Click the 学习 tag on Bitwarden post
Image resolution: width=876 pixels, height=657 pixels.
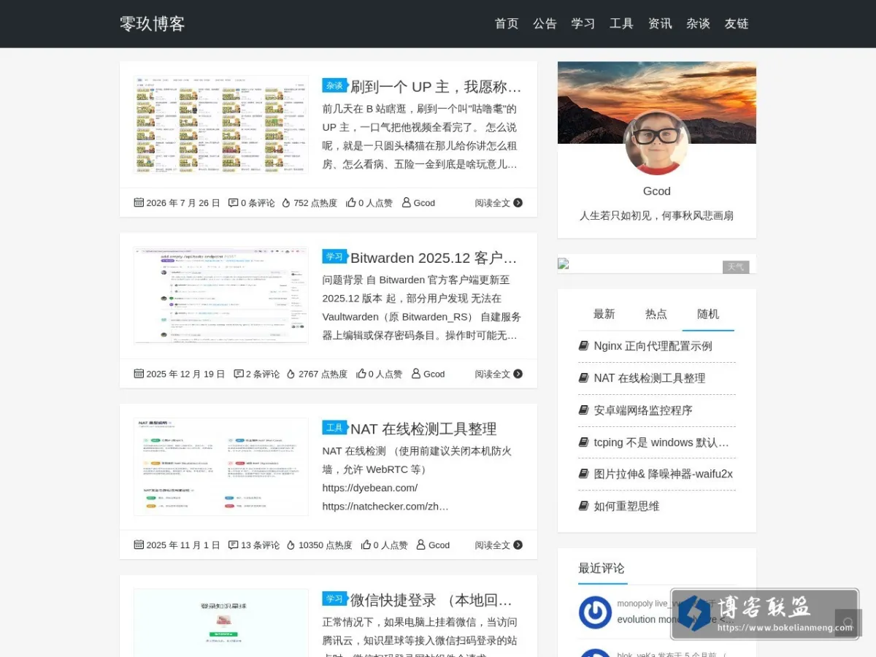tap(334, 256)
